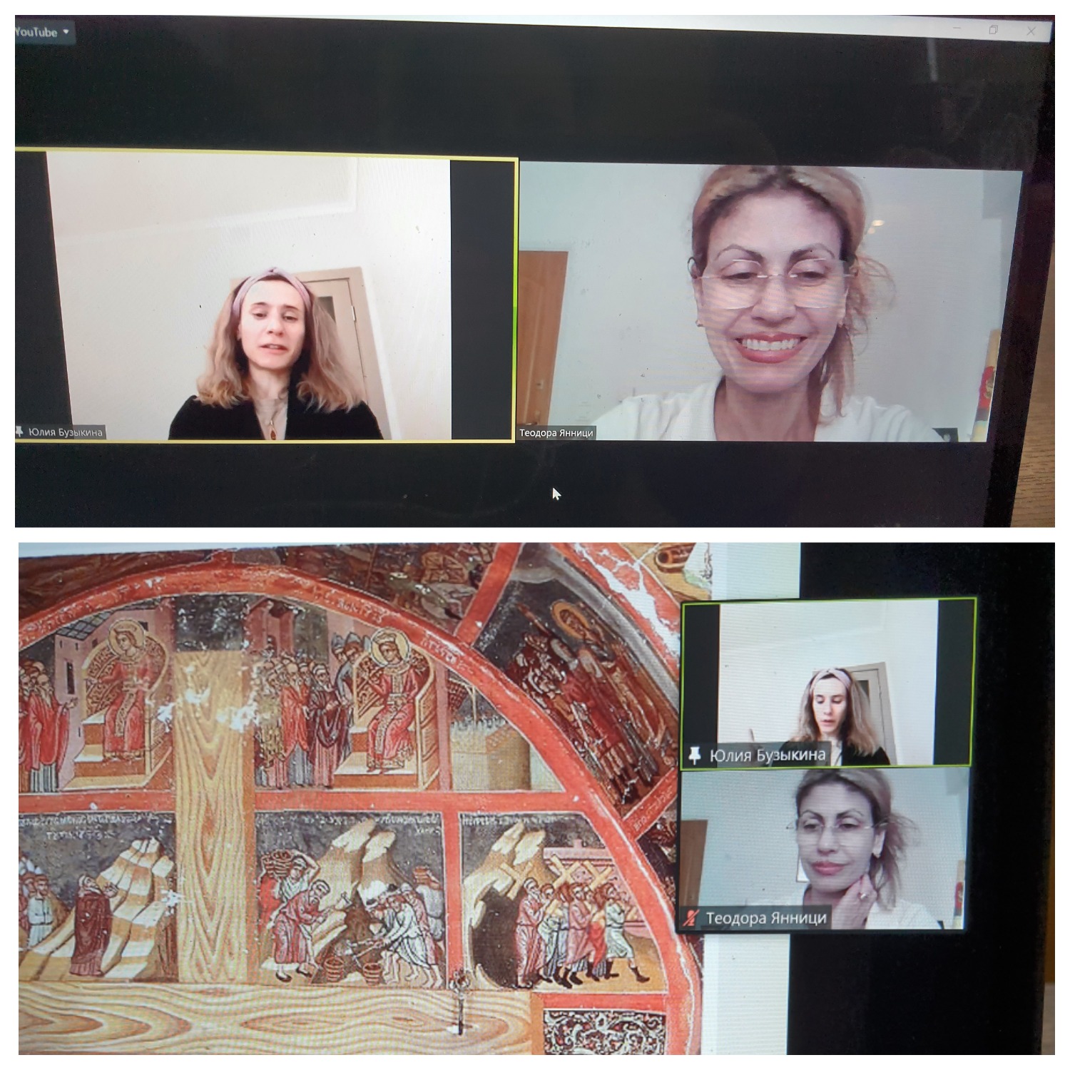This screenshot has height=1070, width=1070.
Task: Restore down the Zoom window
Action: point(993,29)
